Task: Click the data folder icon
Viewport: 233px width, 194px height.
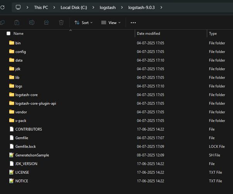Action: 12,60
